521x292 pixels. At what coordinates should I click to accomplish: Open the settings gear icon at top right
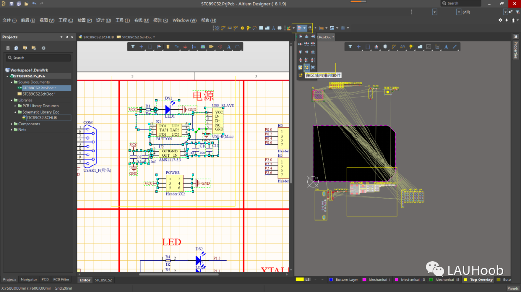click(500, 20)
